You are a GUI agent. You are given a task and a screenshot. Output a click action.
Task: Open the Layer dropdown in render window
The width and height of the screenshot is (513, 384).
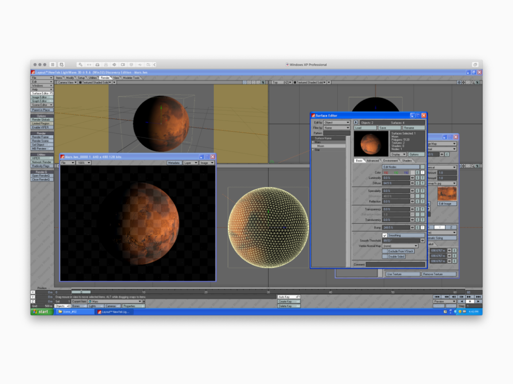click(x=190, y=162)
